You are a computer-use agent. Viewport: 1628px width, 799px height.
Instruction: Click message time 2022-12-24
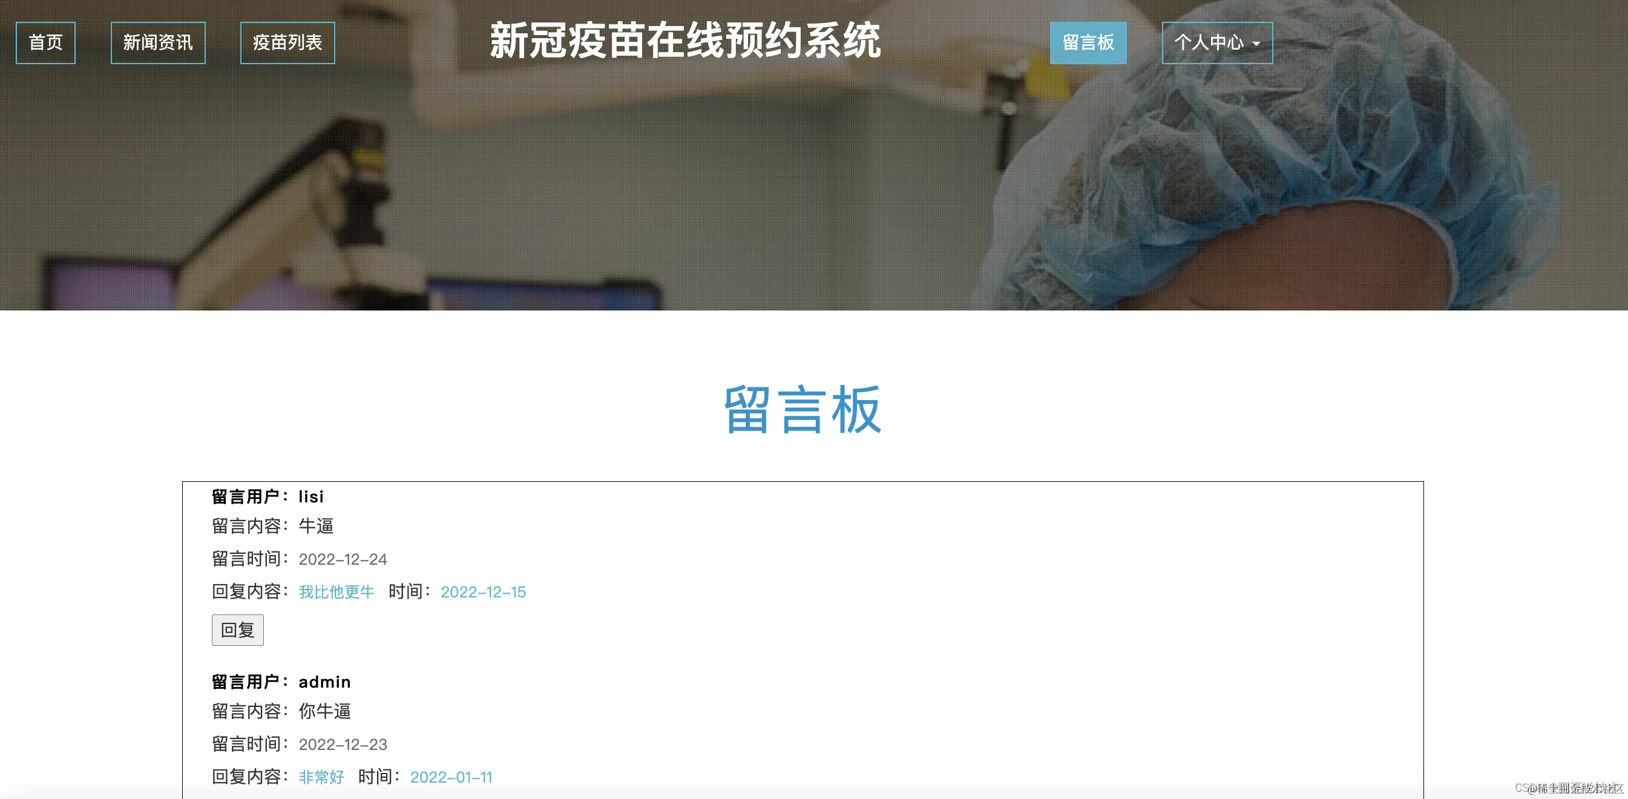(343, 559)
